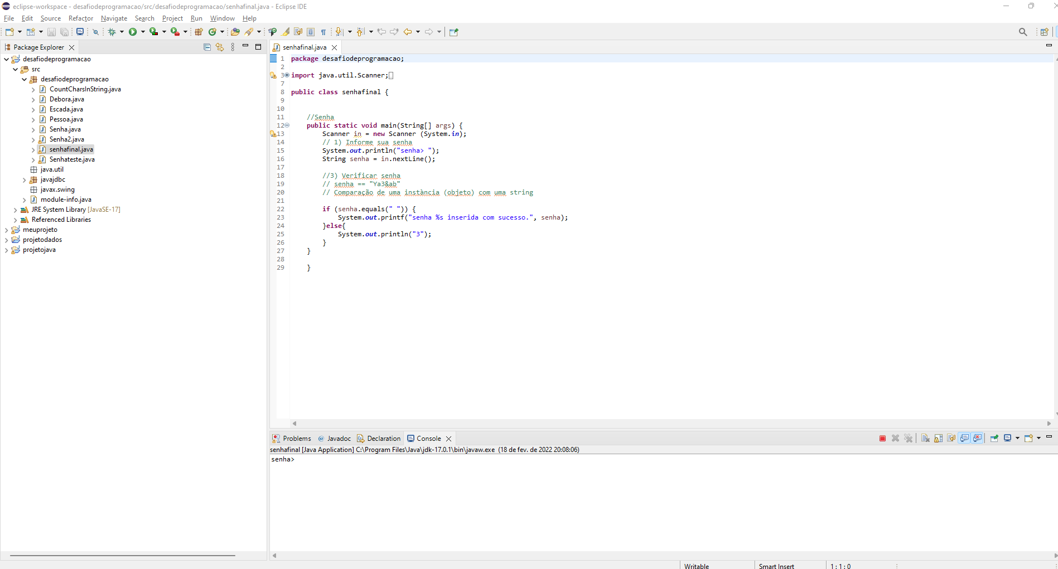Click the Open Perspective icon
This screenshot has height=569, width=1058.
click(x=1044, y=32)
